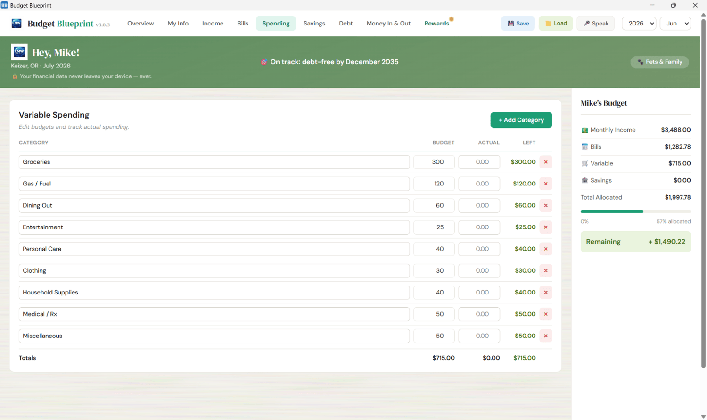Remove the Household Supplies row
This screenshot has height=420, width=707.
[546, 292]
